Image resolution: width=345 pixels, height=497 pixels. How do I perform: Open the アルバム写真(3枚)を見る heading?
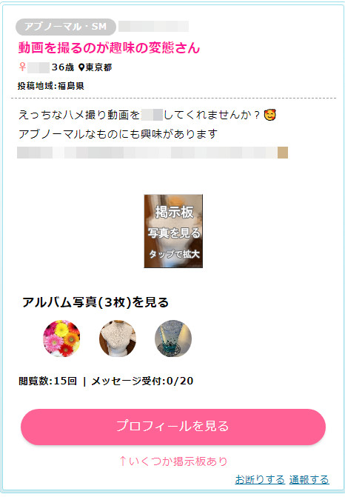pos(96,302)
